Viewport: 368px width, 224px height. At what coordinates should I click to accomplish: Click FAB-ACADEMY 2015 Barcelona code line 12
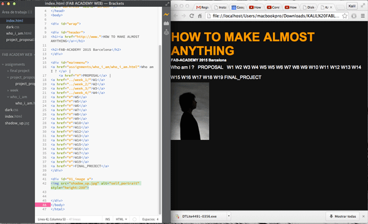pos(86,50)
